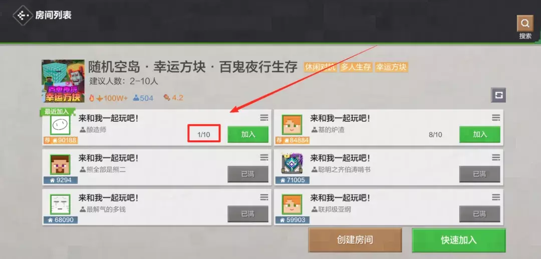Join 酿造师's room with the 加入 button
Viewport: 541px width, 259px height.
coord(248,134)
